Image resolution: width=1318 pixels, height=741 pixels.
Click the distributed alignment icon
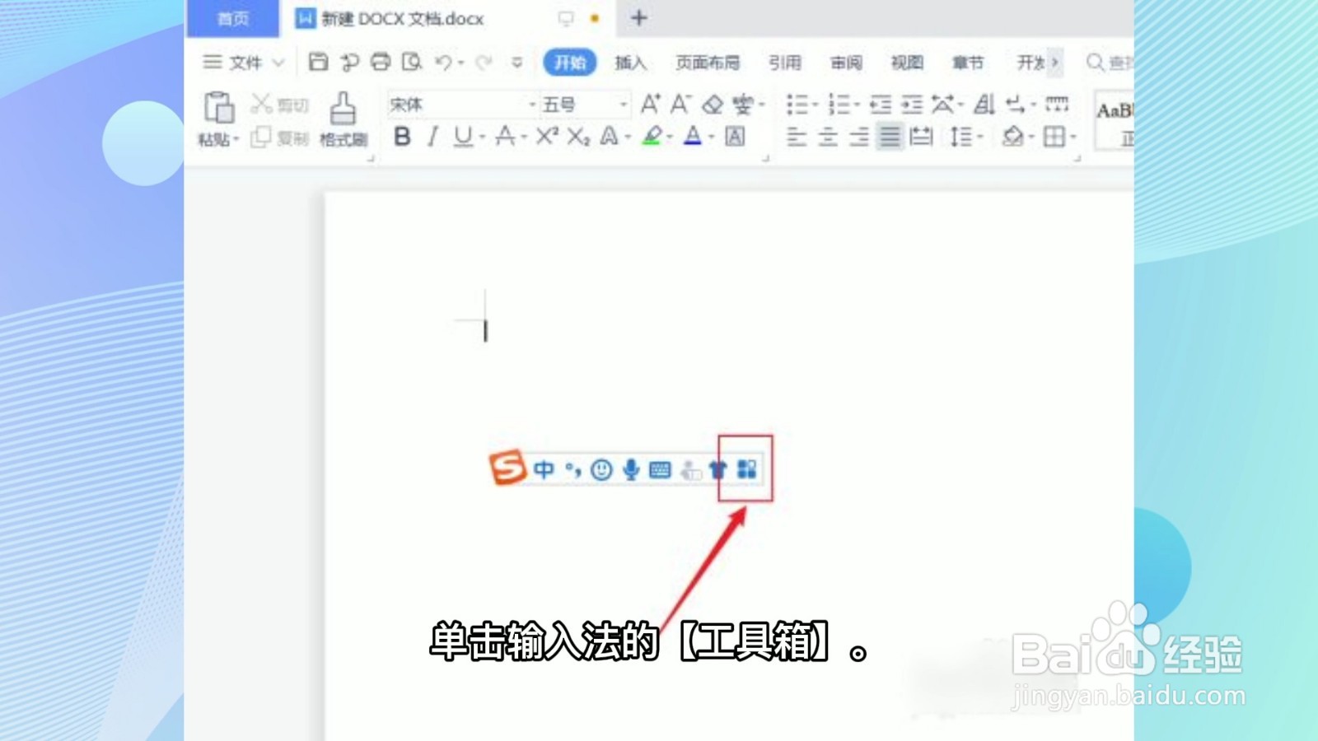coord(921,136)
